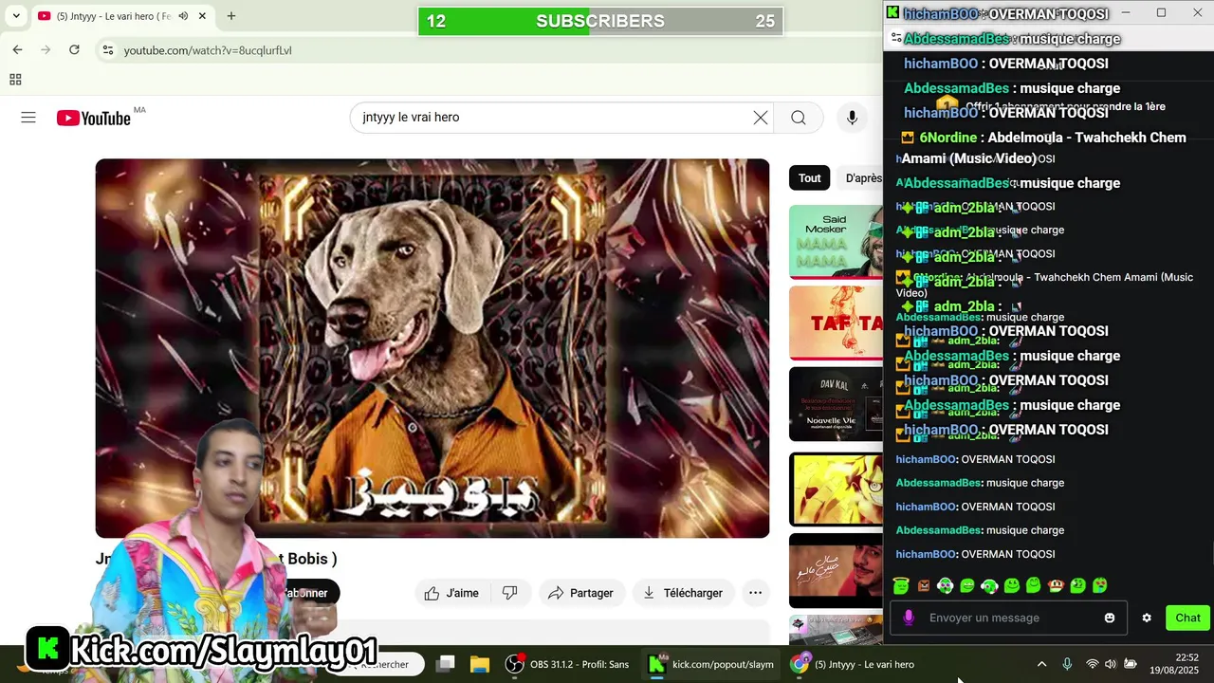1214x683 pixels.
Task: Click the purple microphone in chat input
Action: click(x=909, y=618)
